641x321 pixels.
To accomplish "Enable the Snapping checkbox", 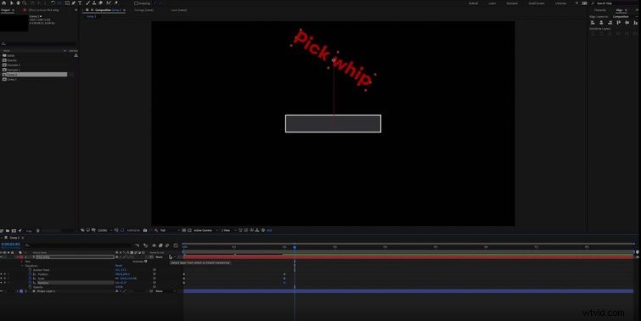I will [136, 3].
